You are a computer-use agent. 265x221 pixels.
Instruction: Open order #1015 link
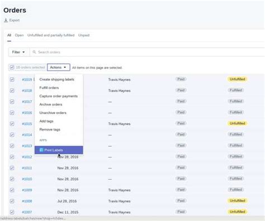(x=27, y=124)
